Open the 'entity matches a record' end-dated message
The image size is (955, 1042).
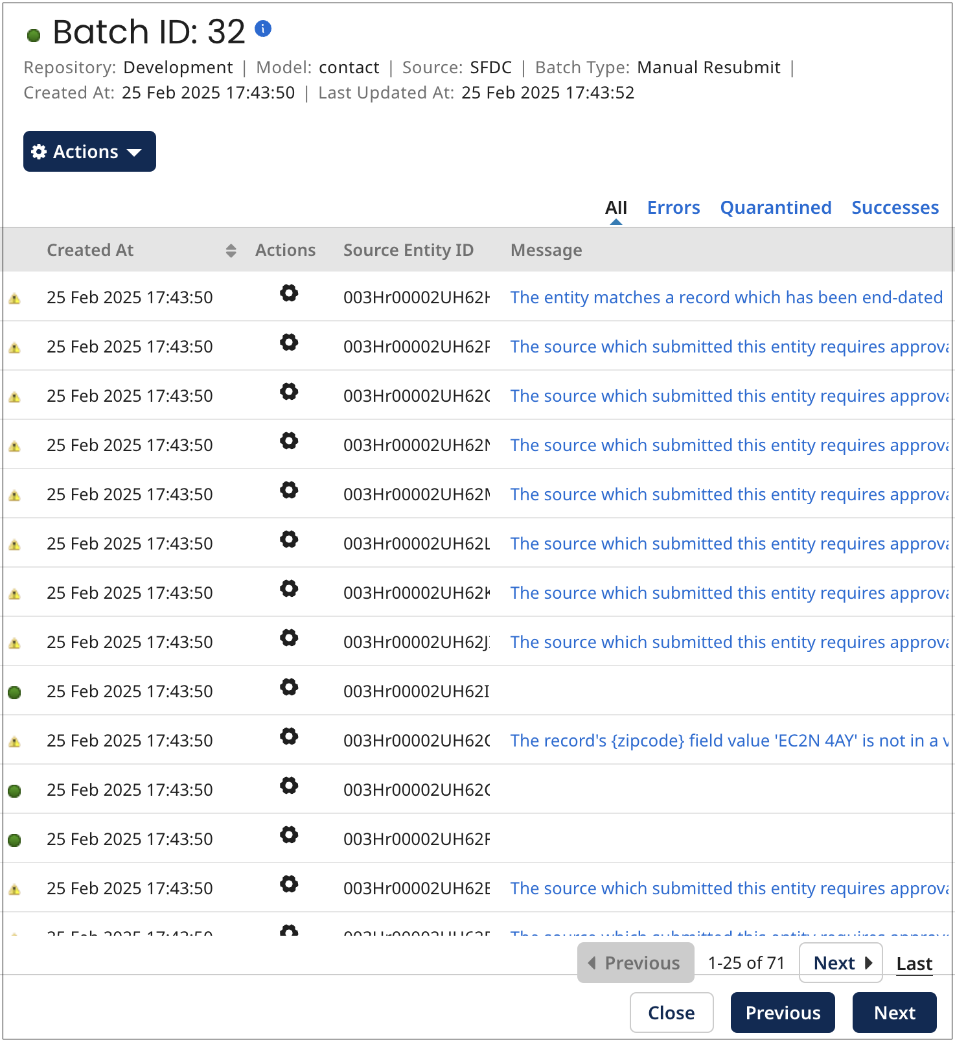pos(726,297)
